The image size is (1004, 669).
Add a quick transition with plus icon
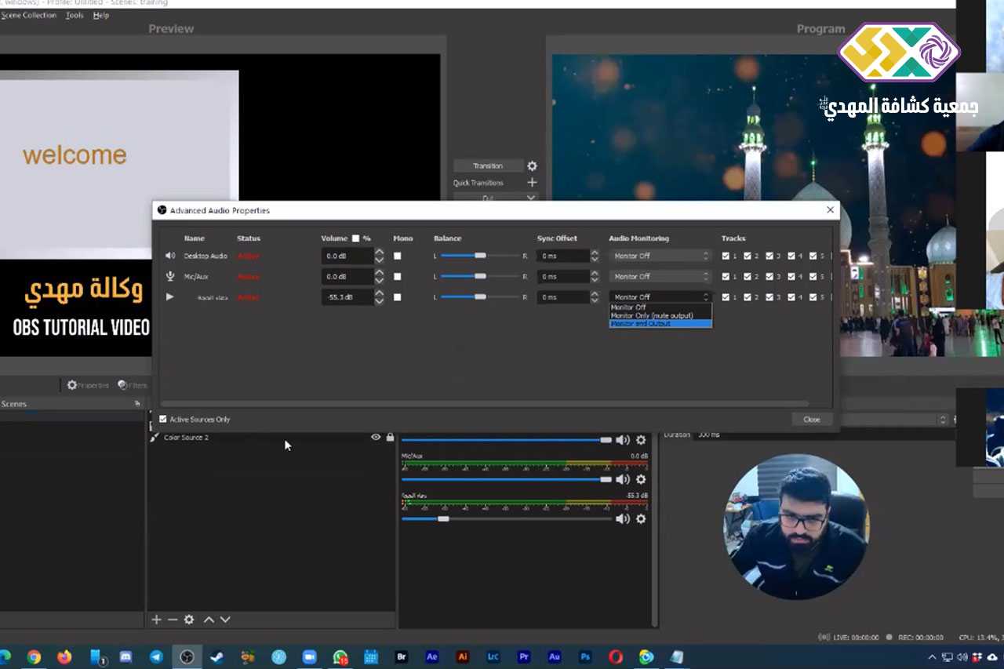[x=532, y=183]
